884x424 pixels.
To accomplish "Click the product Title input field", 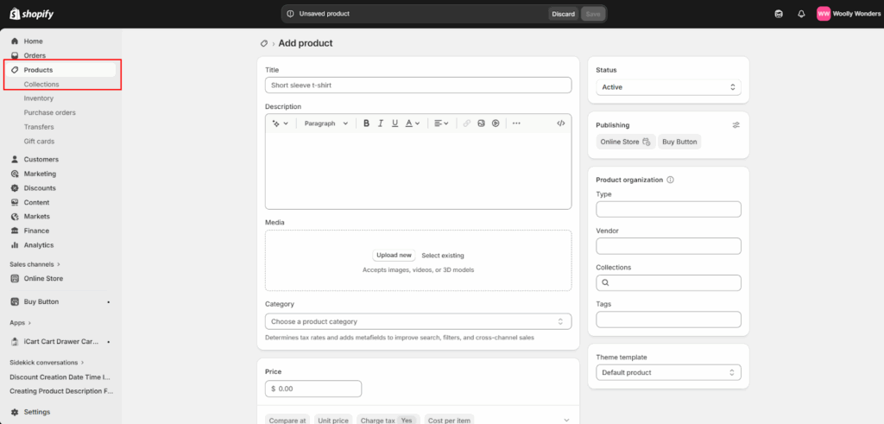I will click(418, 85).
